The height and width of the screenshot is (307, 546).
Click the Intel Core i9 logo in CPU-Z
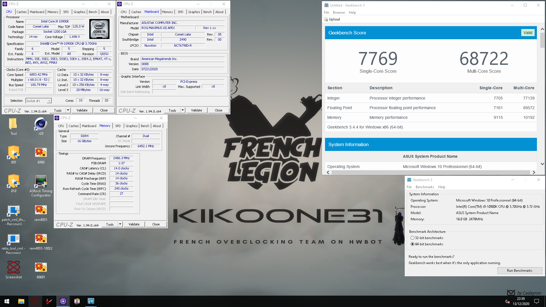pos(99,29)
